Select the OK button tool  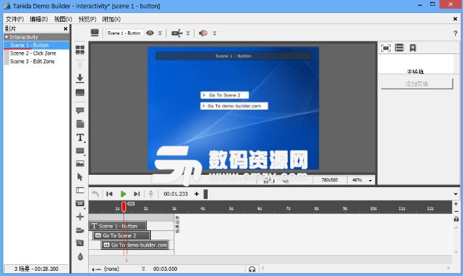click(x=80, y=203)
